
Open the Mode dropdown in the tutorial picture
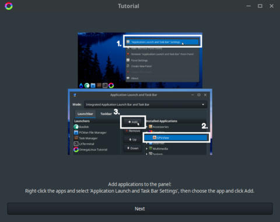click(145, 105)
